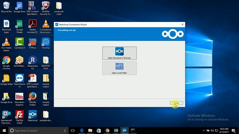Select the Nextcloud desktop shortcut

[x=32, y=116]
